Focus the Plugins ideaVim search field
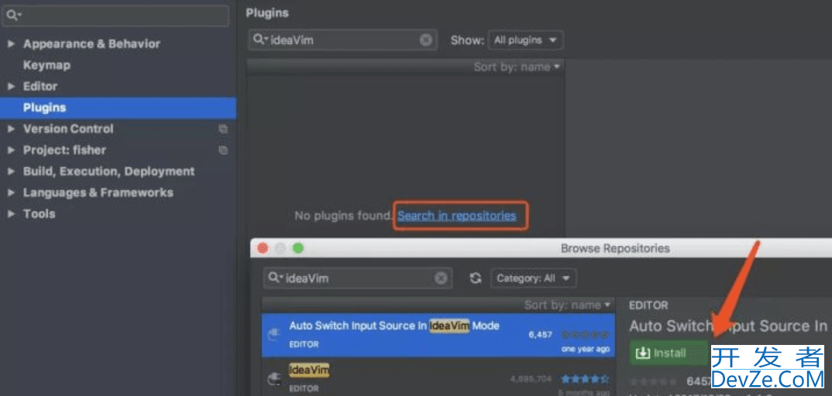 [x=342, y=40]
